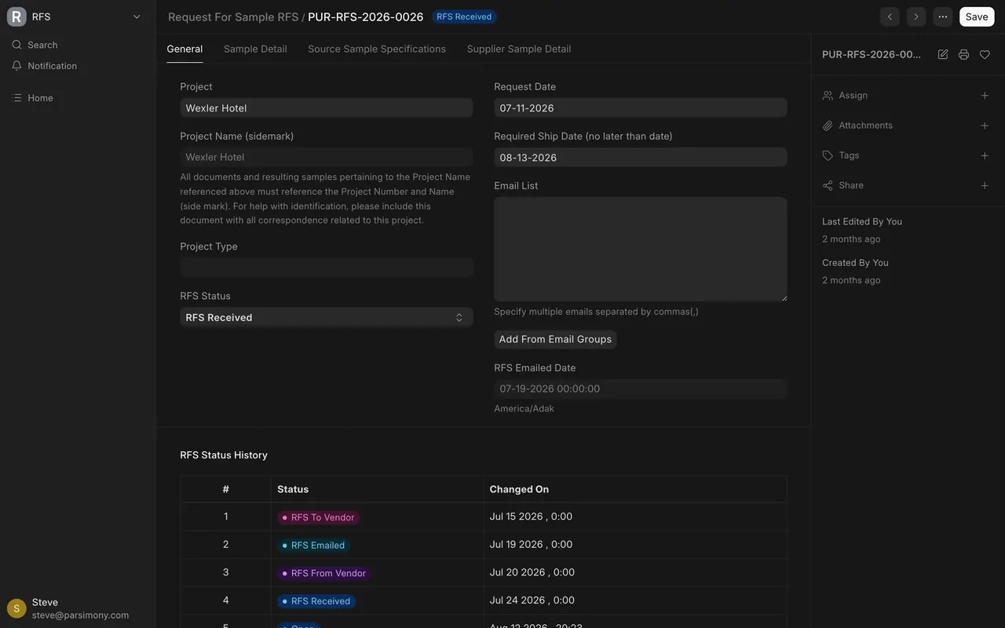Viewport: 1005px width, 628px height.
Task: Open the RFS Status dropdown
Action: pos(327,317)
